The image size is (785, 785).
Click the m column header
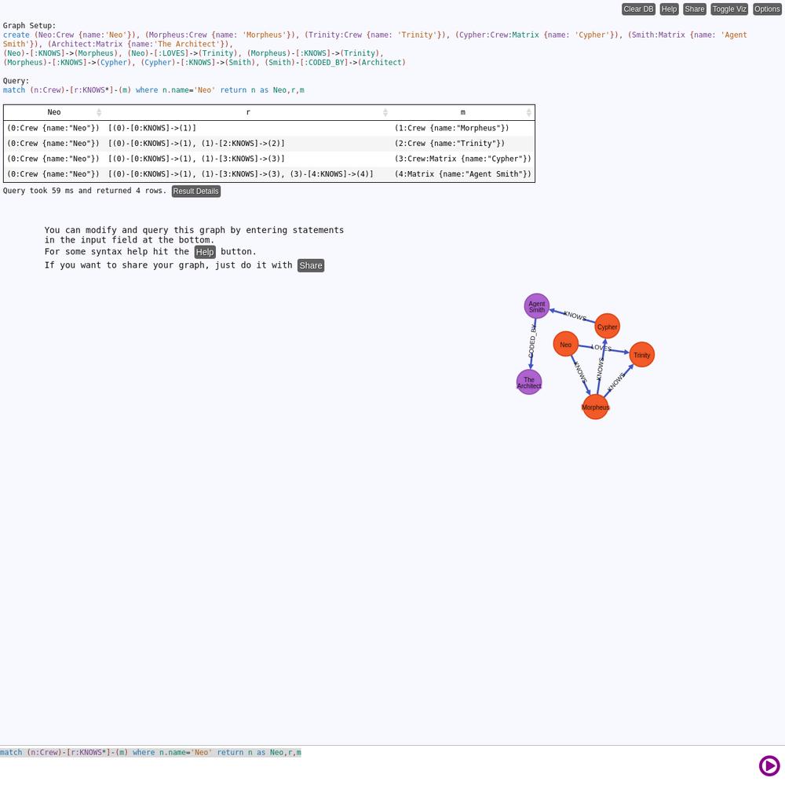pyautogui.click(x=462, y=112)
